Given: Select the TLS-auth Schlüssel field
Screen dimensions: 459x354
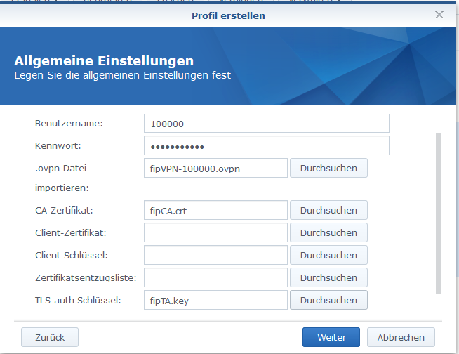Looking at the screenshot, I should tap(215, 300).
